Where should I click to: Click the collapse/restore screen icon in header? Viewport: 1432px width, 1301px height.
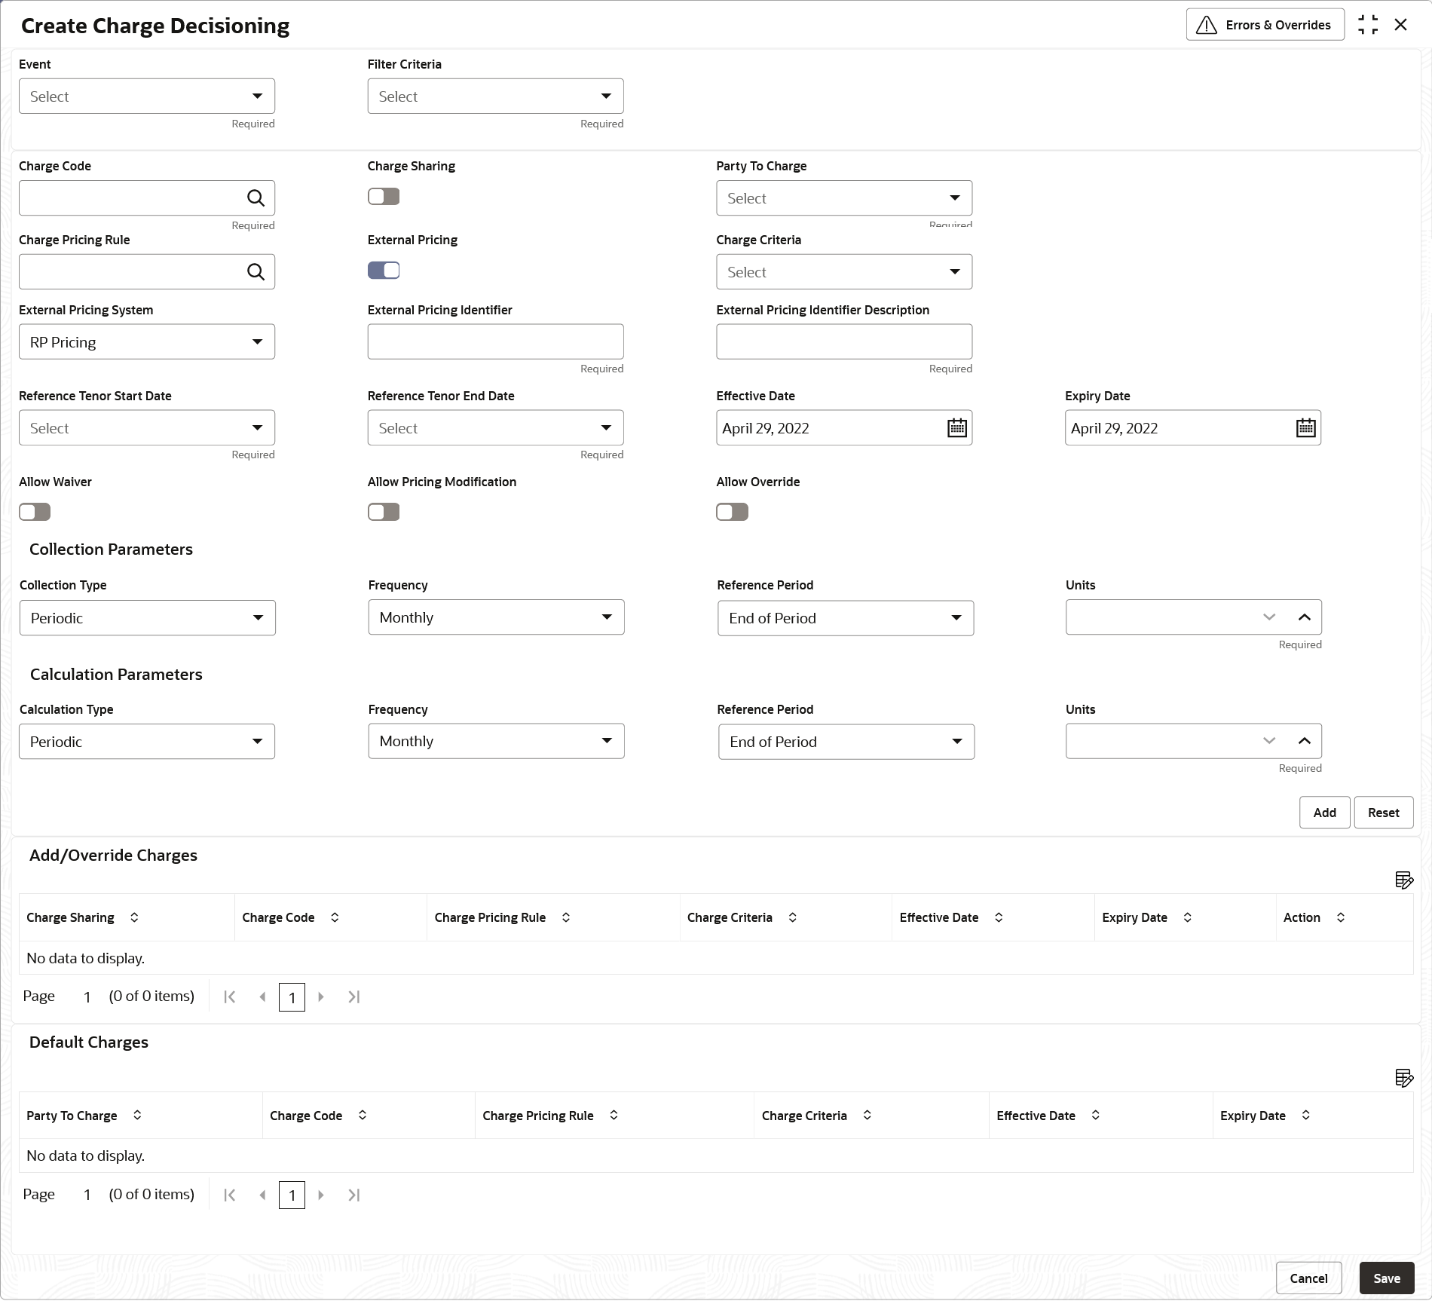(x=1368, y=25)
